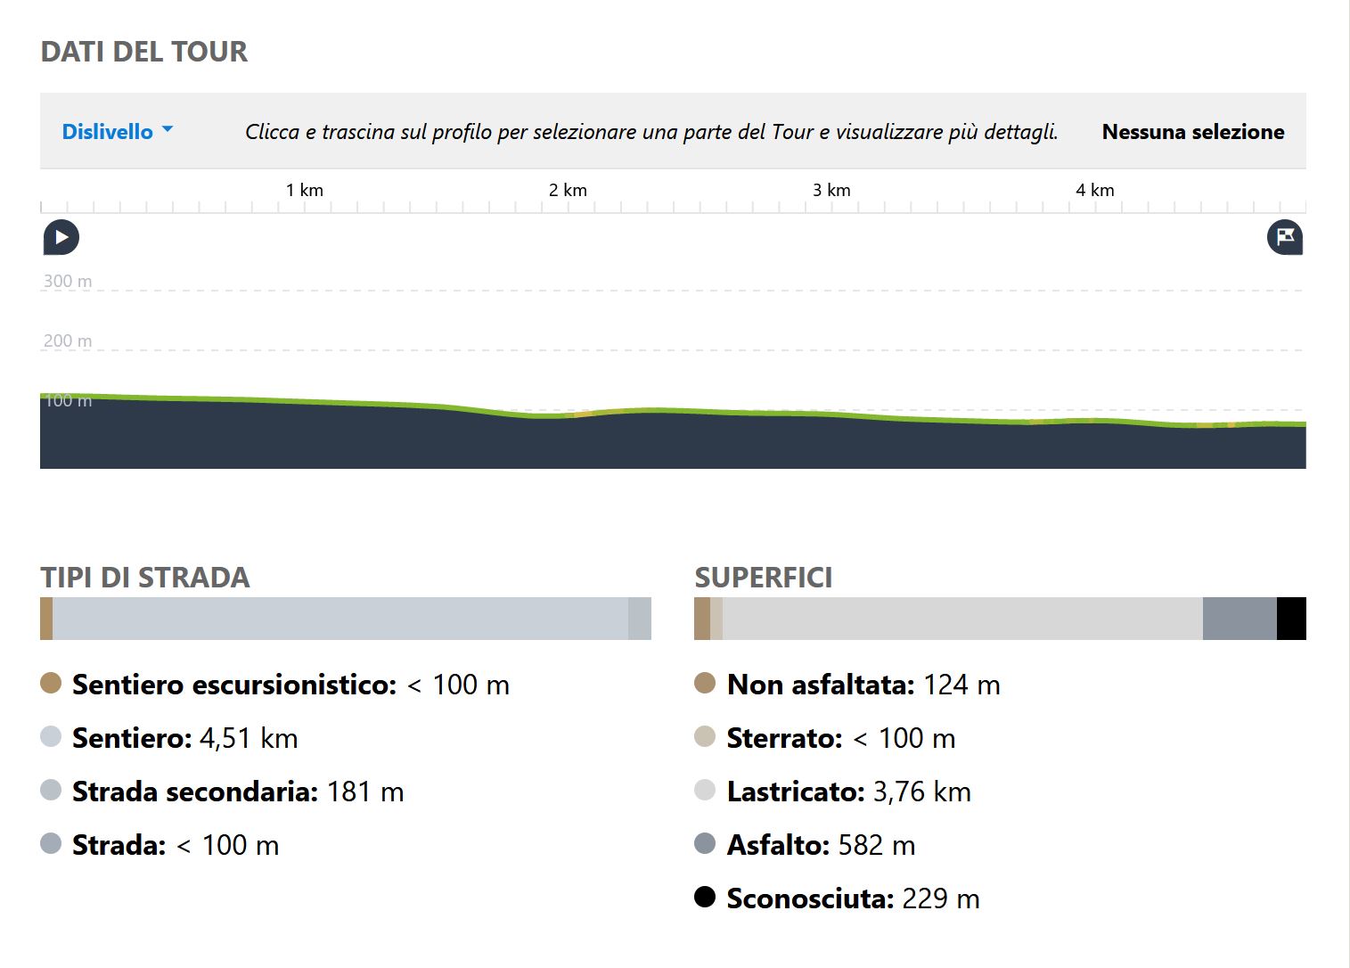
Task: Click the 1 km ruler label
Action: click(x=305, y=190)
